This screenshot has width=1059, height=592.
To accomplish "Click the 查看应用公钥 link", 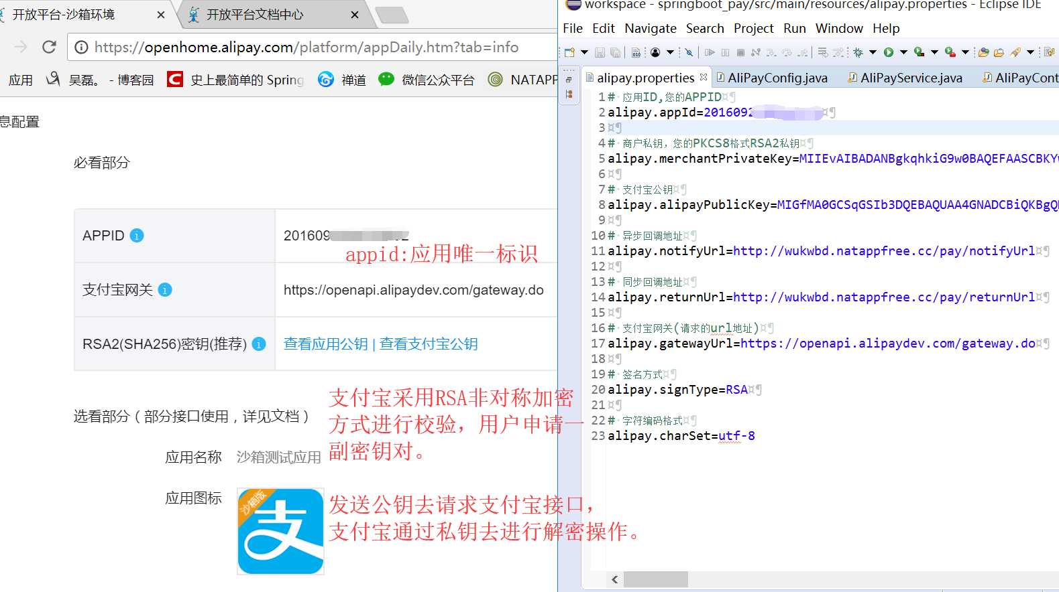I will point(326,344).
